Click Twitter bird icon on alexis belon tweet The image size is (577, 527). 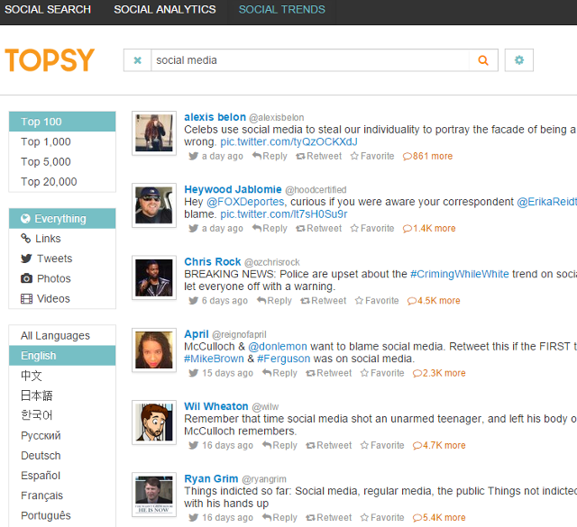coord(194,156)
